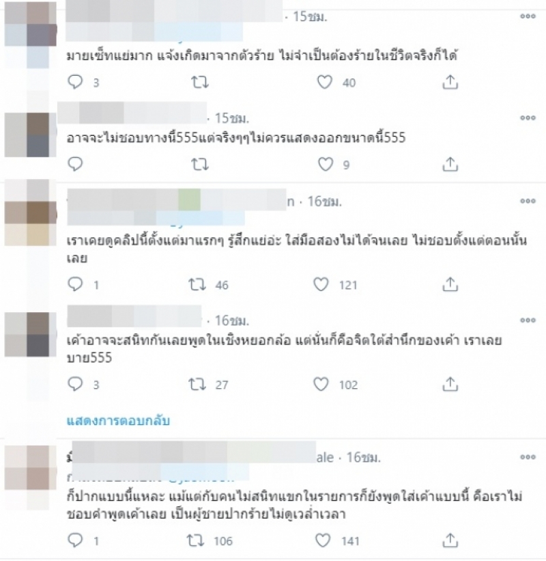The height and width of the screenshot is (561, 546).
Task: Reply to the tweet with 9 likes
Action: (x=75, y=164)
